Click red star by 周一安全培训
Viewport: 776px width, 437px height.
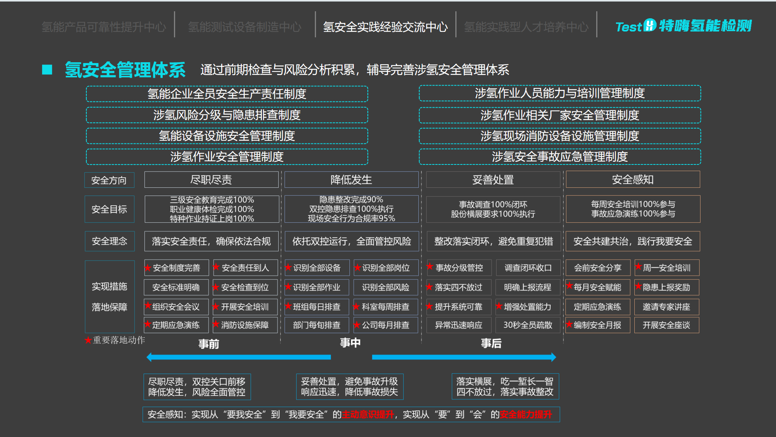[638, 266]
